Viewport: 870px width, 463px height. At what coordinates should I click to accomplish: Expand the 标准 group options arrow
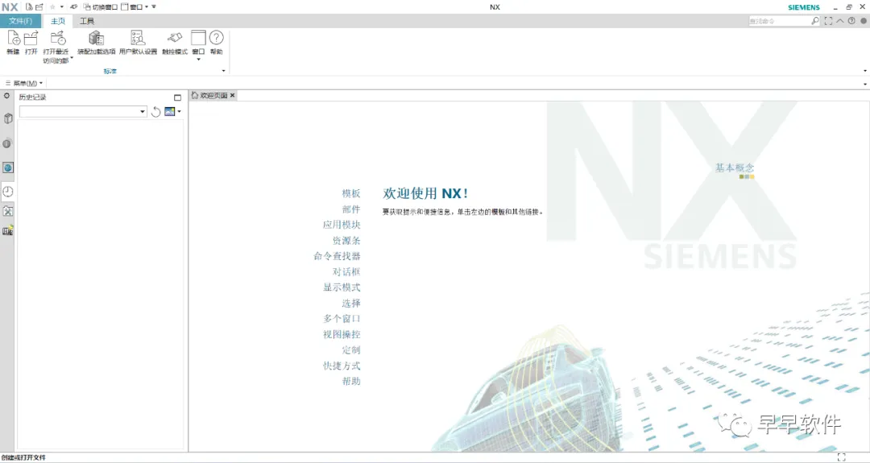tap(224, 71)
